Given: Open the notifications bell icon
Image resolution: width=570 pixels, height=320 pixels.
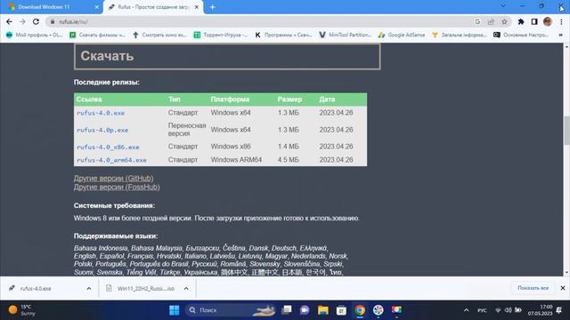Looking at the screenshot, I should (x=559, y=310).
